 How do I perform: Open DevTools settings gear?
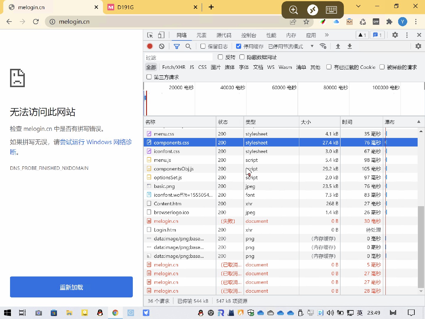(x=395, y=35)
